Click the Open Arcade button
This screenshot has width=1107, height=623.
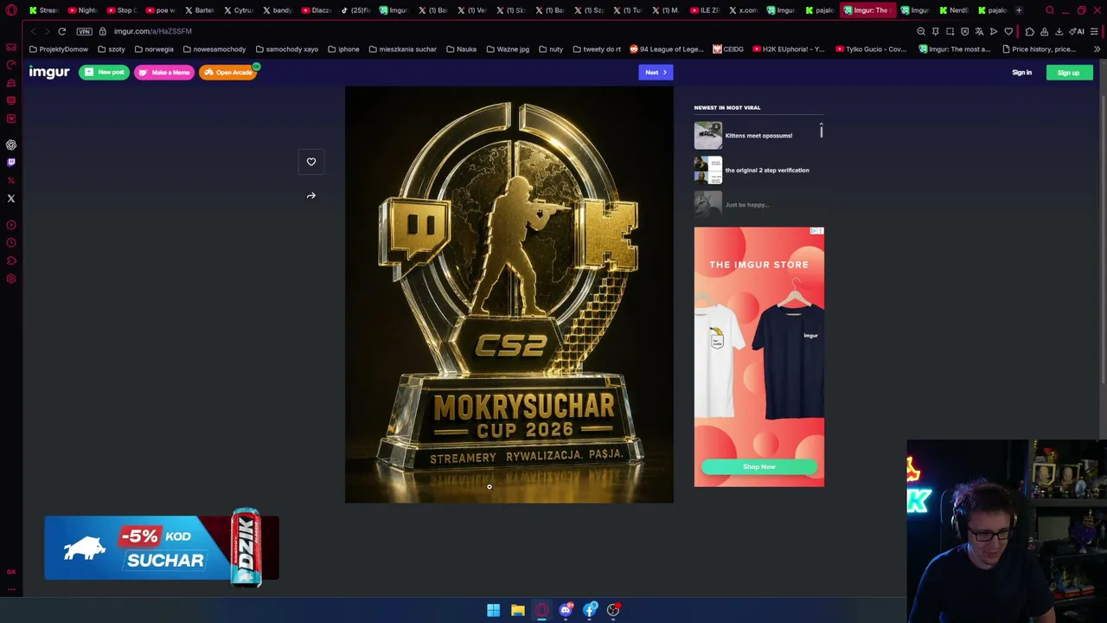[228, 73]
